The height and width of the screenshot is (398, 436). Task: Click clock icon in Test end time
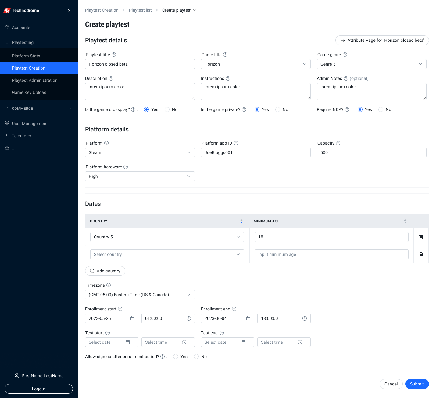(300, 342)
